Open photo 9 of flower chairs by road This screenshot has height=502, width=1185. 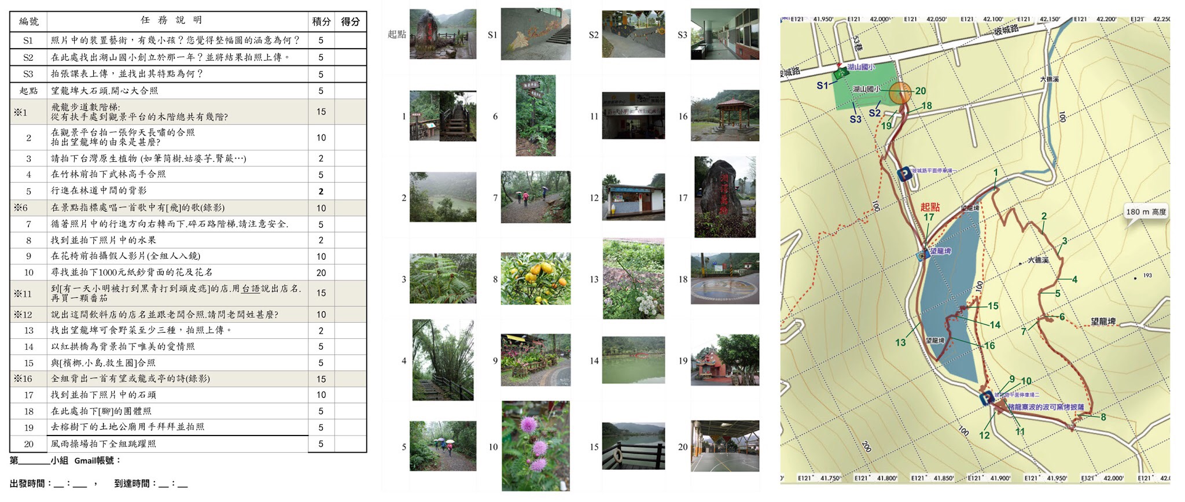pos(535,360)
